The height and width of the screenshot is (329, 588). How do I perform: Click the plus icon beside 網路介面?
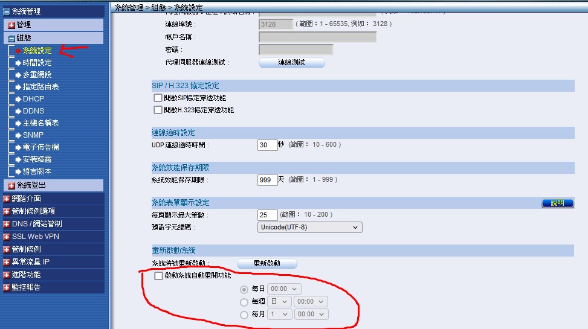(7, 199)
